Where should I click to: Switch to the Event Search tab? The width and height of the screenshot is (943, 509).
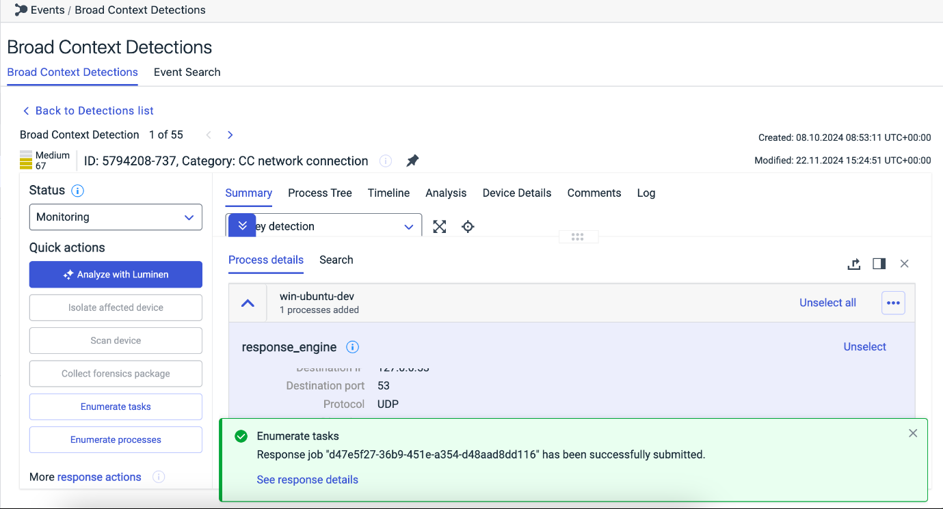[x=187, y=72]
